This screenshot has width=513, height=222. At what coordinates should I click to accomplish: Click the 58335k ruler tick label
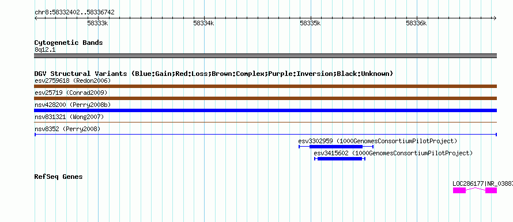[310, 23]
